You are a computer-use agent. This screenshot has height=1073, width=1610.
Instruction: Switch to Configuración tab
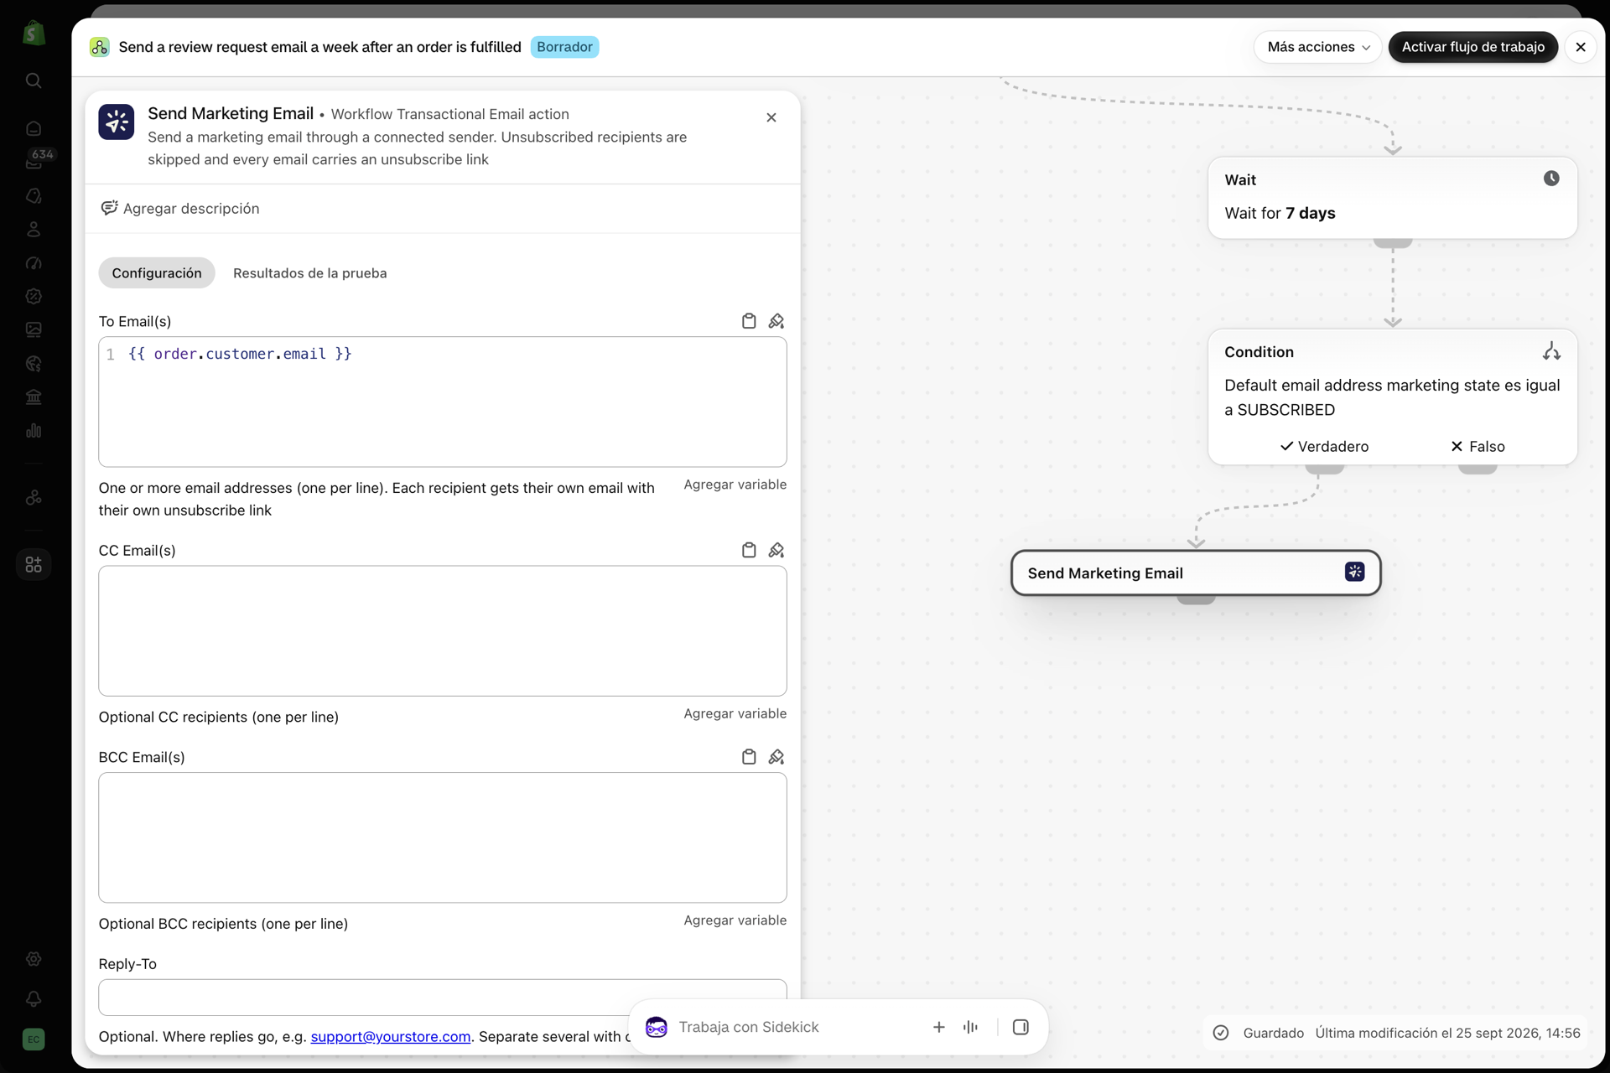click(157, 273)
